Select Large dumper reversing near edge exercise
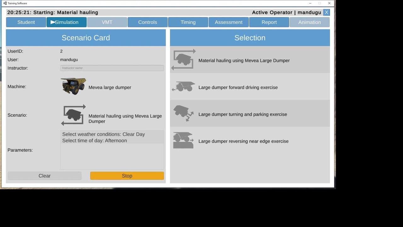The image size is (403, 227). click(x=250, y=141)
